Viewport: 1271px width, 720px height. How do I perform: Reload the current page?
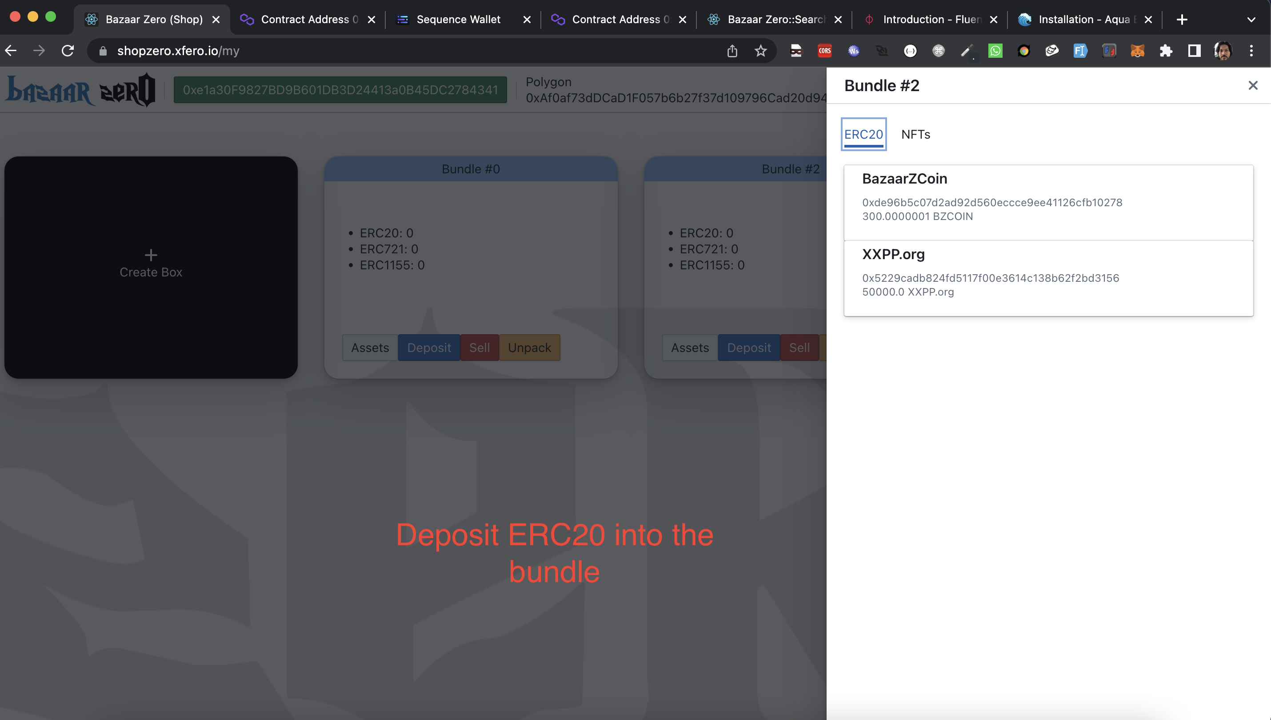pos(68,50)
